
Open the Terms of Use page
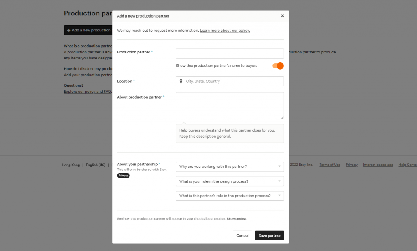(329, 165)
